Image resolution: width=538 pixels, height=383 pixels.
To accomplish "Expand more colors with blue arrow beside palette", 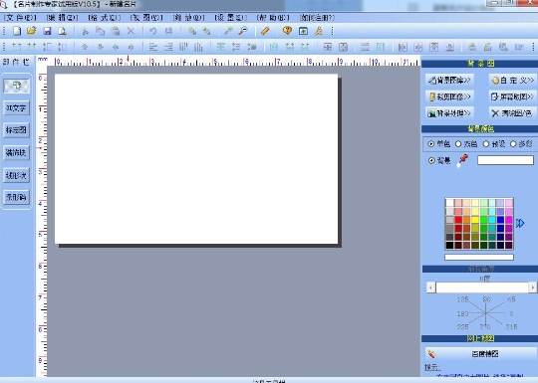I will (x=520, y=224).
